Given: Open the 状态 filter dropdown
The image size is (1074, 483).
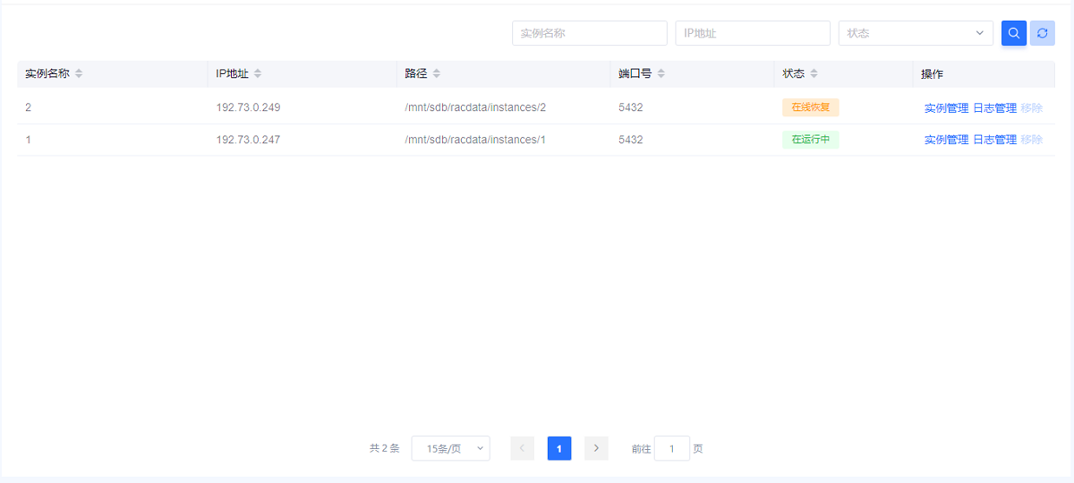Looking at the screenshot, I should coord(915,33).
